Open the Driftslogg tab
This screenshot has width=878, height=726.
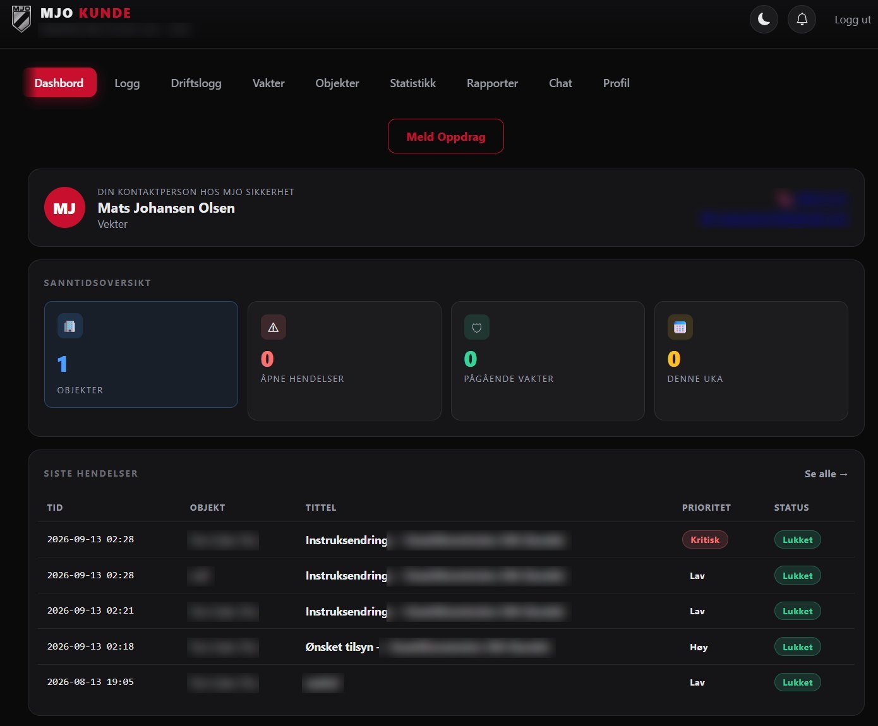coord(196,83)
